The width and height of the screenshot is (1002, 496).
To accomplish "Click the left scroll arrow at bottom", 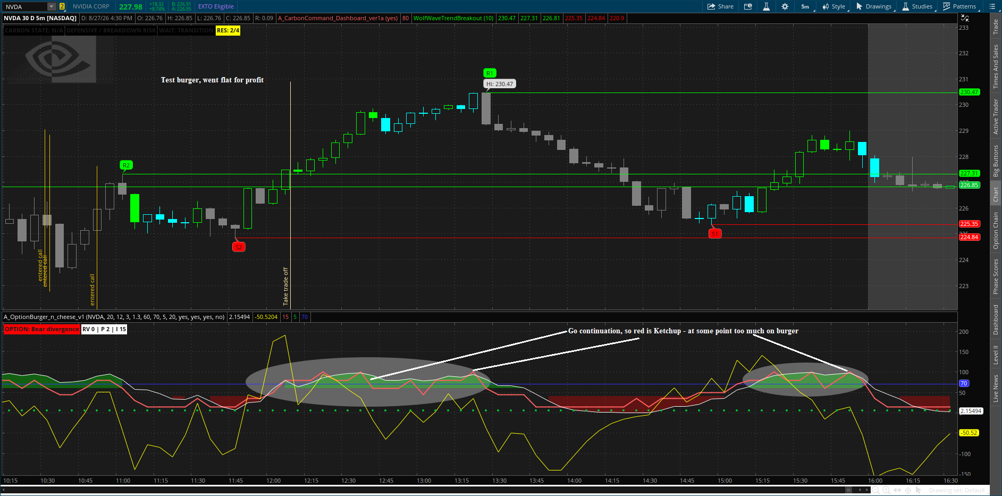I will (x=4, y=490).
